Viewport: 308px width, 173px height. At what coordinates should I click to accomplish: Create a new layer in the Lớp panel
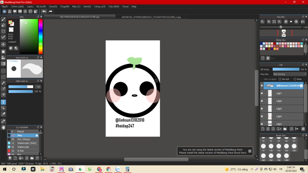(263, 129)
